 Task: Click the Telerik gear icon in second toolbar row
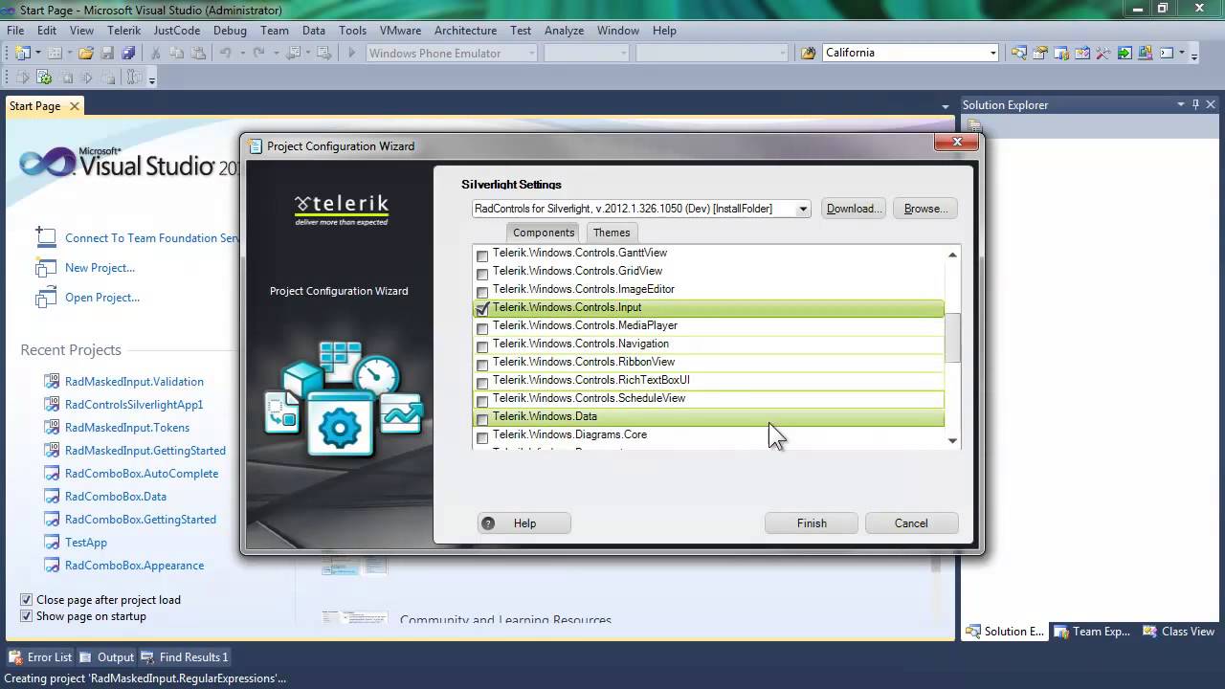coord(44,78)
